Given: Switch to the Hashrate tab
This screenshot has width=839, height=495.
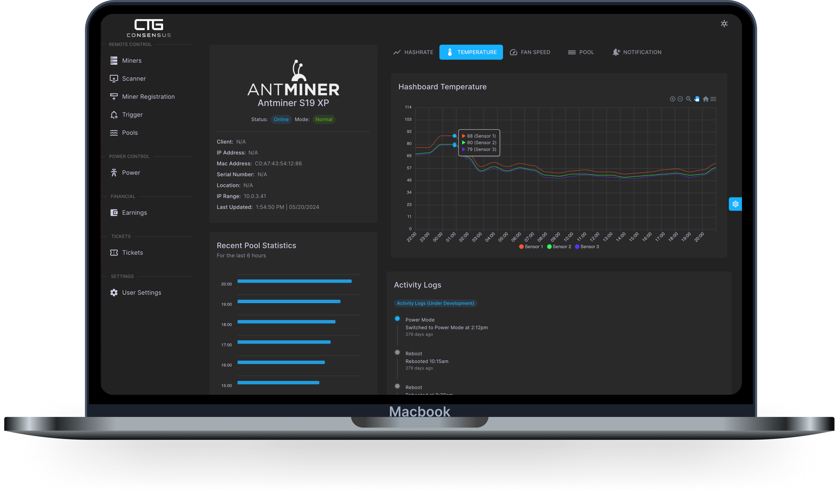Looking at the screenshot, I should coord(413,52).
